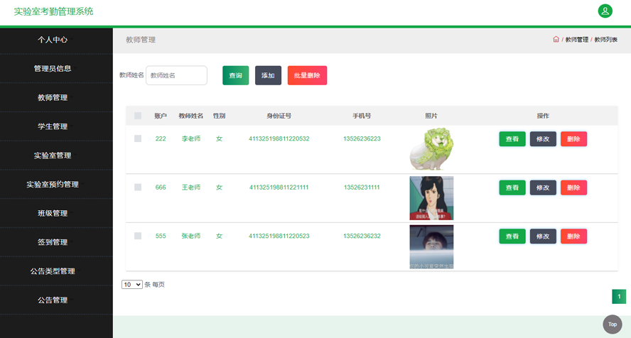Click the Top back-to-top button
The height and width of the screenshot is (338, 631).
[x=613, y=325]
